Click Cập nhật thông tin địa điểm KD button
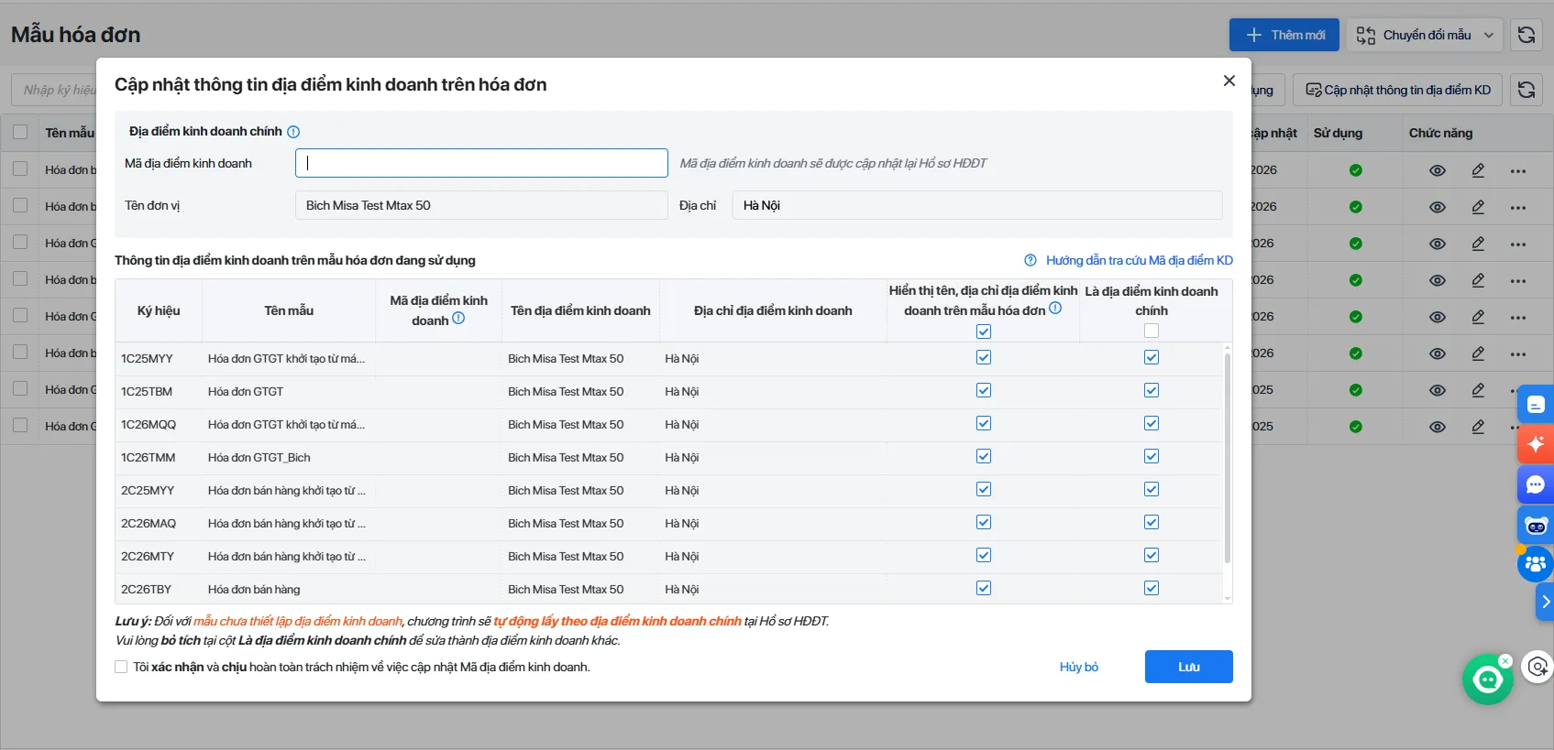 click(x=1398, y=90)
